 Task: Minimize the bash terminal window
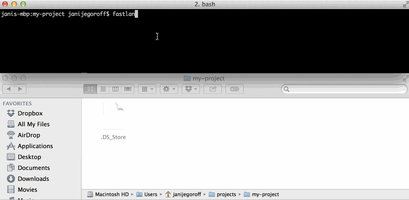click(x=14, y=4)
